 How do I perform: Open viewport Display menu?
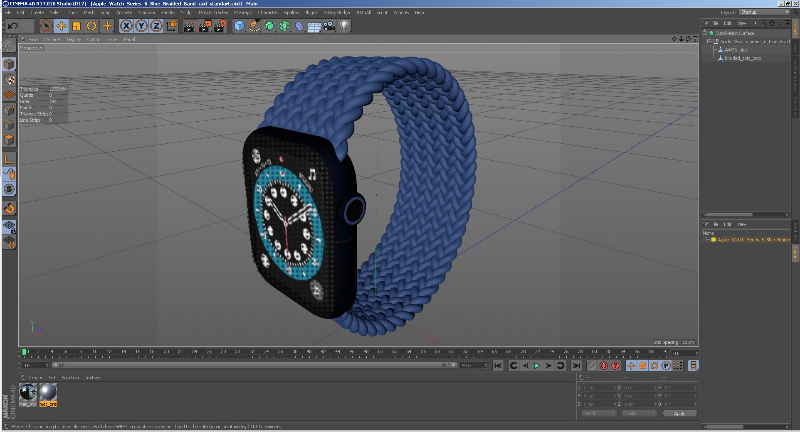(74, 39)
